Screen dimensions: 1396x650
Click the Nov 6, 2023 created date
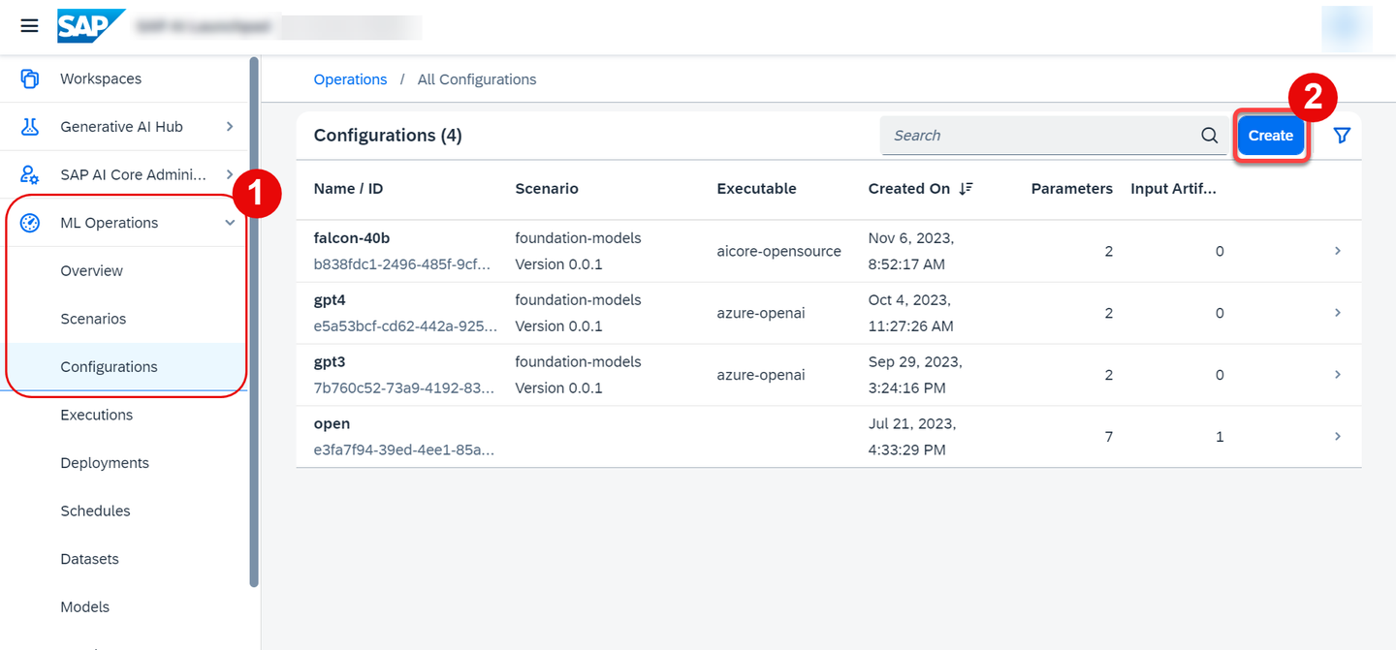(911, 251)
